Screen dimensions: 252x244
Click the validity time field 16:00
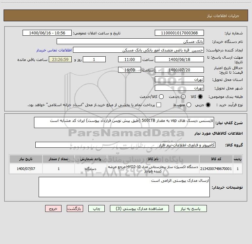pos(130,70)
